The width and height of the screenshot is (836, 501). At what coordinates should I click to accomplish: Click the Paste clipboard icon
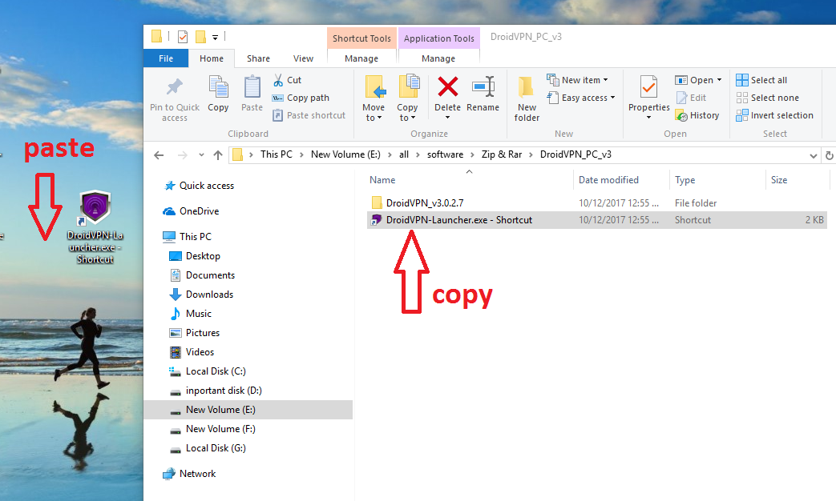click(x=252, y=86)
